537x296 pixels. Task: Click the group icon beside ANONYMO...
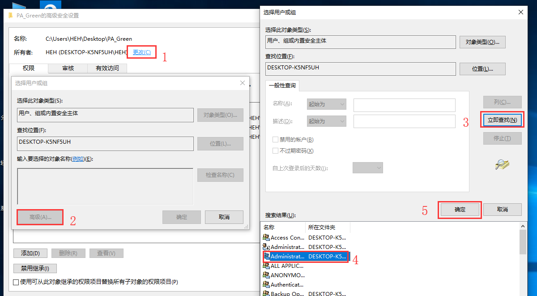266,275
